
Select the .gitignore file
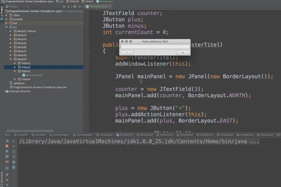pyautogui.click(x=17, y=83)
